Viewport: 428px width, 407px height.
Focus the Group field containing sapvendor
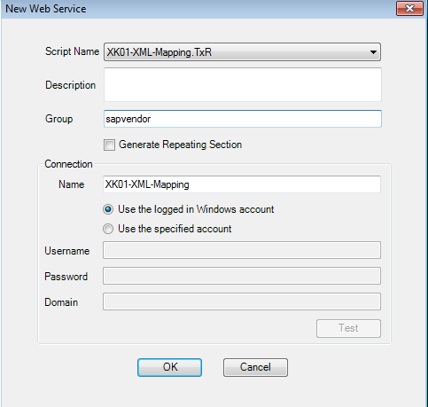[x=243, y=119]
